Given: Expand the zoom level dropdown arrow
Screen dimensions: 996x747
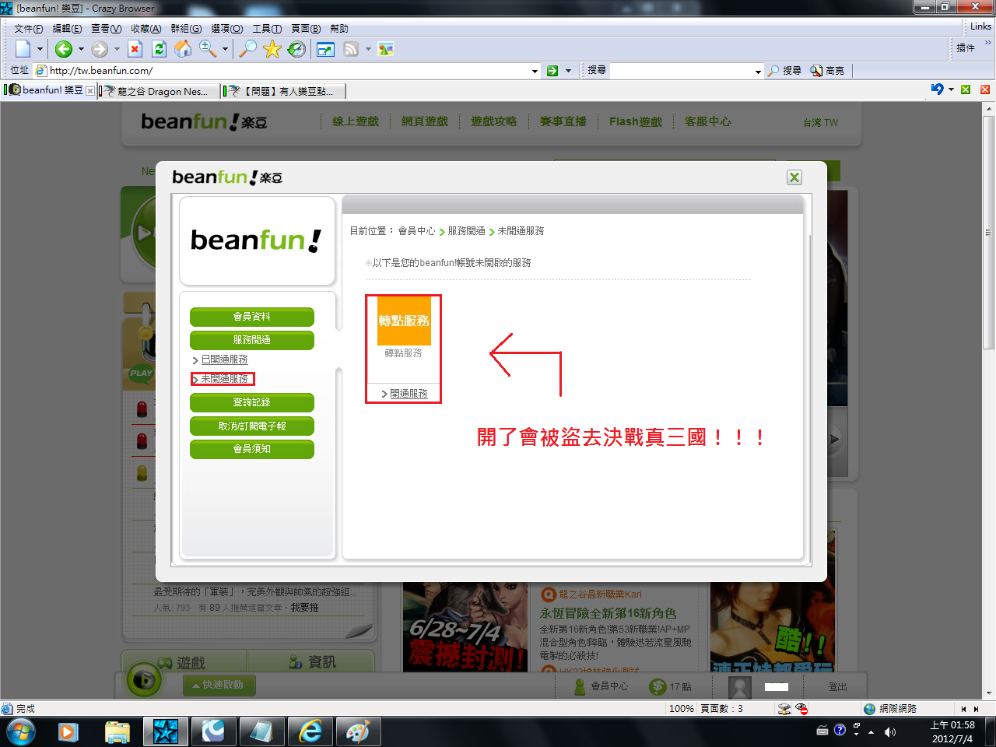Looking at the screenshot, I should tap(225, 49).
